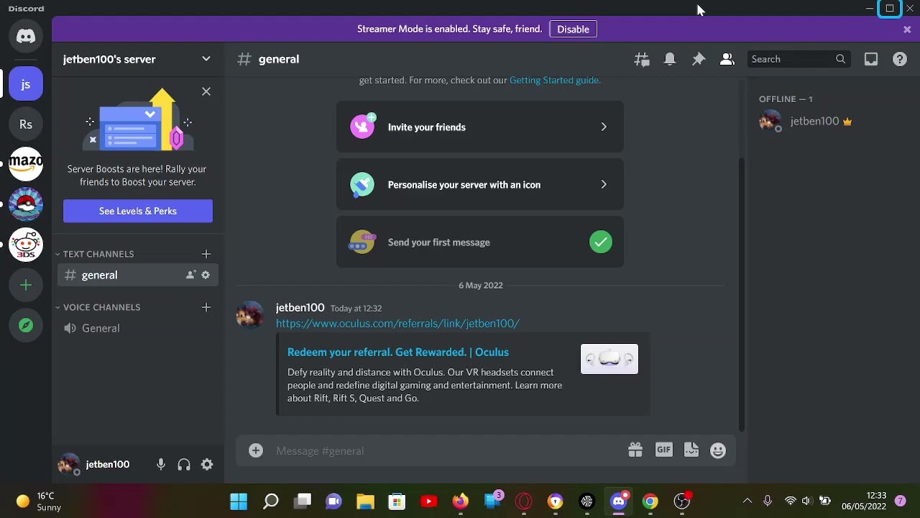
Task: Open User Settings gear
Action: pyautogui.click(x=207, y=465)
